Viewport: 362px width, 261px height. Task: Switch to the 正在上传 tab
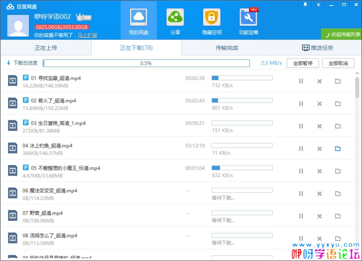click(46, 48)
